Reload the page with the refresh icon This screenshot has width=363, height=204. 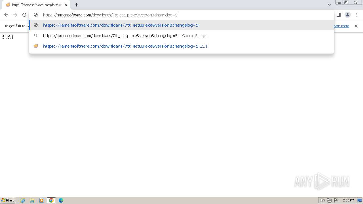(24, 15)
